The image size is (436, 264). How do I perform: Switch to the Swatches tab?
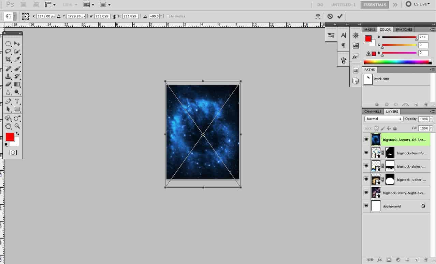[404, 29]
